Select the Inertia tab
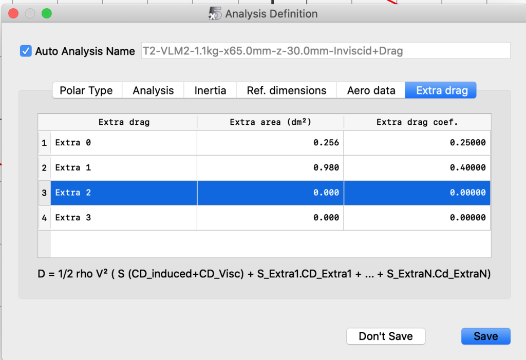Viewport: 526px width, 360px height. [210, 90]
